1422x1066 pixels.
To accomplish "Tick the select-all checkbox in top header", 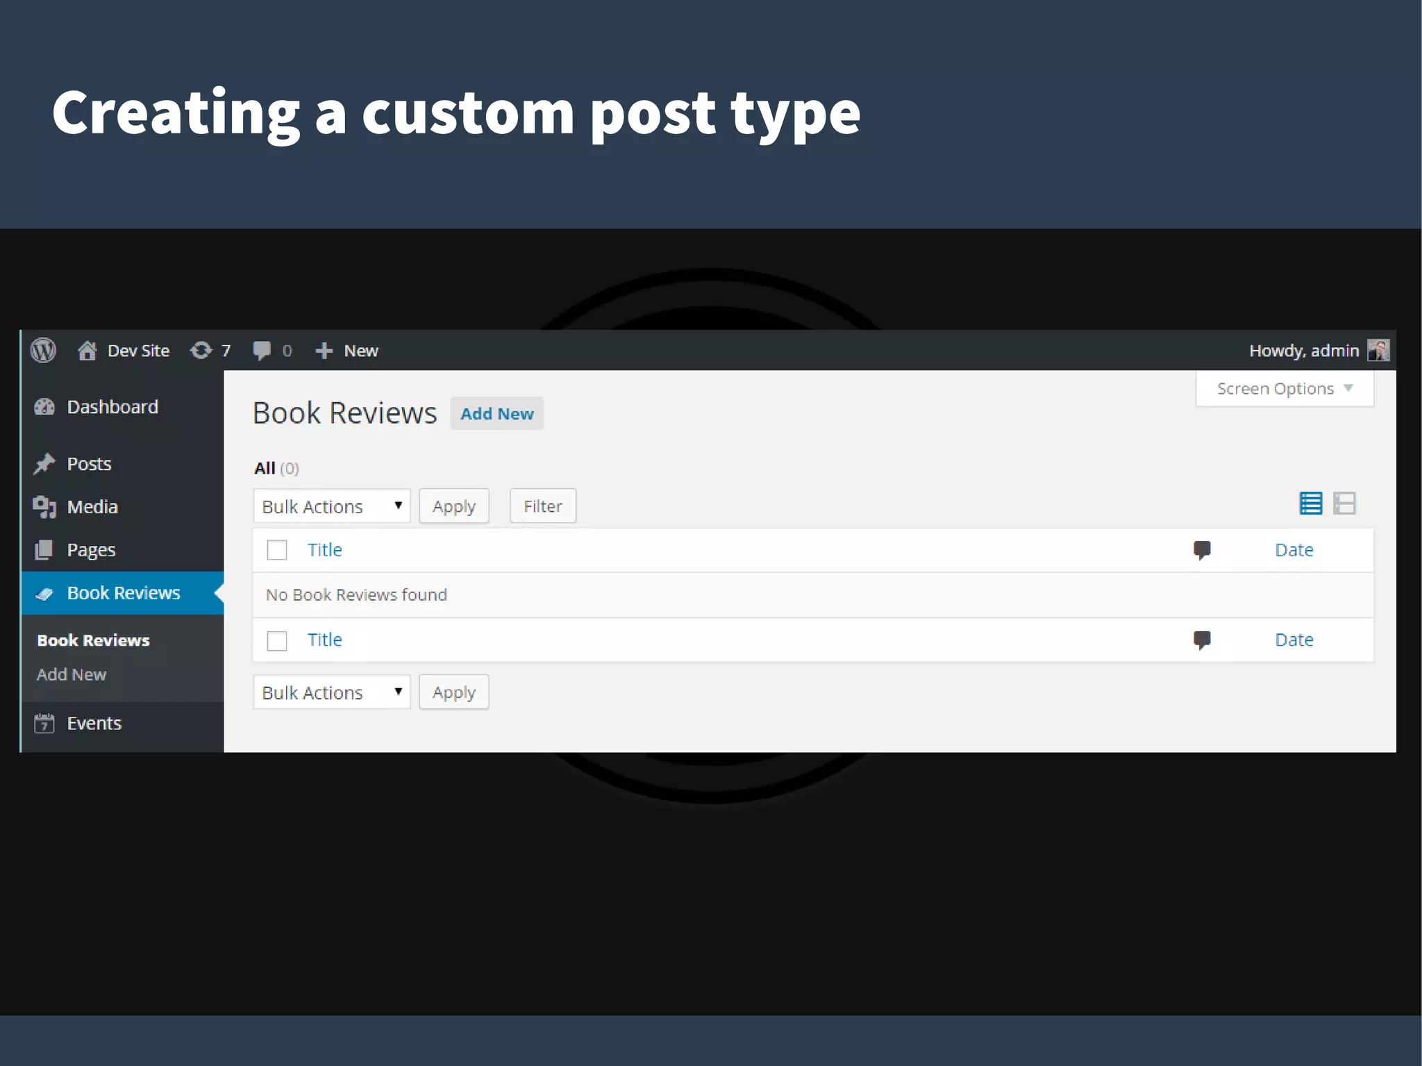I will click(277, 550).
